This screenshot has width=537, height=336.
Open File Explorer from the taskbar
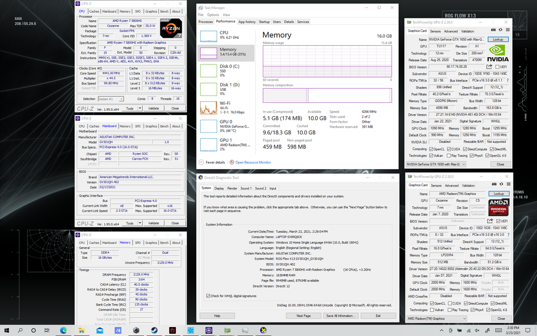(81, 331)
